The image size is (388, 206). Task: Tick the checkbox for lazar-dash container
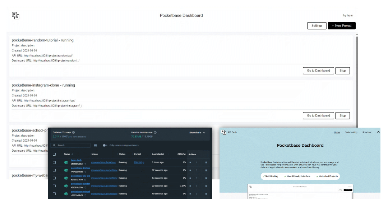(x=54, y=162)
